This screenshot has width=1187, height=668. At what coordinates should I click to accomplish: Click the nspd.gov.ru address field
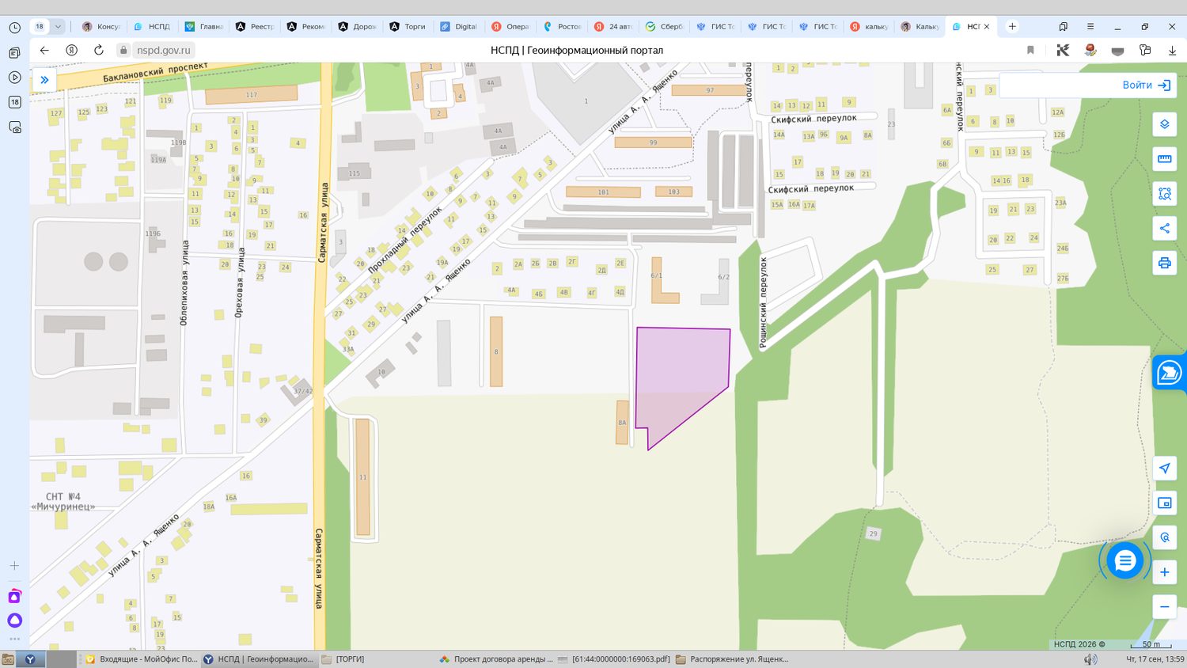point(164,50)
